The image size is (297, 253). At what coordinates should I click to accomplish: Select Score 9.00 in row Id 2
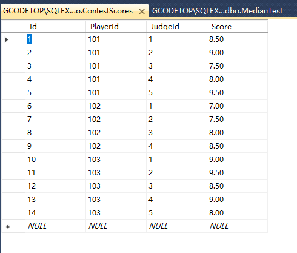pos(238,53)
